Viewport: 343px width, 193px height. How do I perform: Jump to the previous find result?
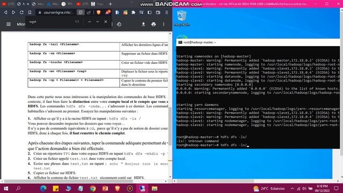[90, 21]
